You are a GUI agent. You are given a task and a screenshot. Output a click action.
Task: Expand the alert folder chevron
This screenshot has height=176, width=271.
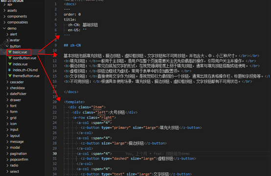pyautogui.click(x=7, y=34)
